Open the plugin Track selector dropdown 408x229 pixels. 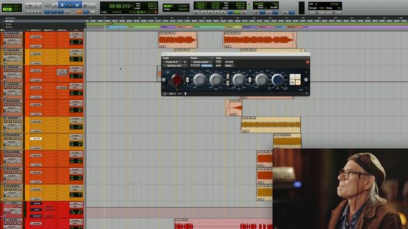pyautogui.click(x=173, y=62)
